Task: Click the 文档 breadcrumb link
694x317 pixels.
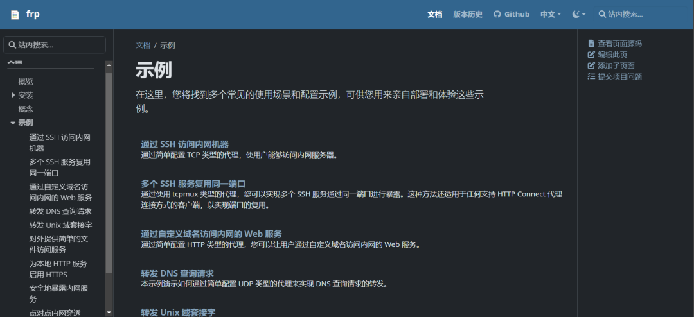Action: (x=143, y=46)
